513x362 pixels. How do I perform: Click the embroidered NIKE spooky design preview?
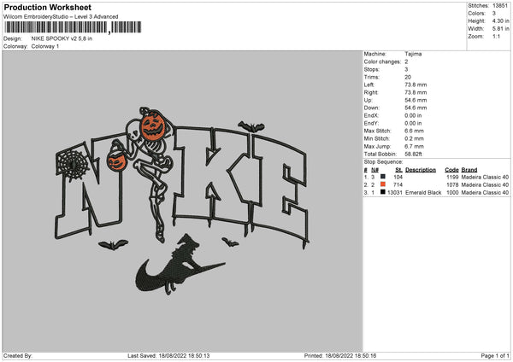tap(182, 200)
